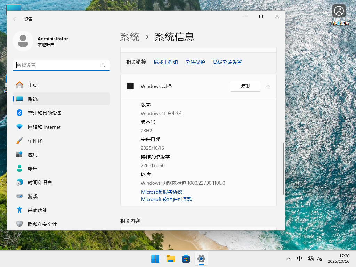The image size is (356, 267).
Task: Open File Explorer from the taskbar
Action: [170, 259]
